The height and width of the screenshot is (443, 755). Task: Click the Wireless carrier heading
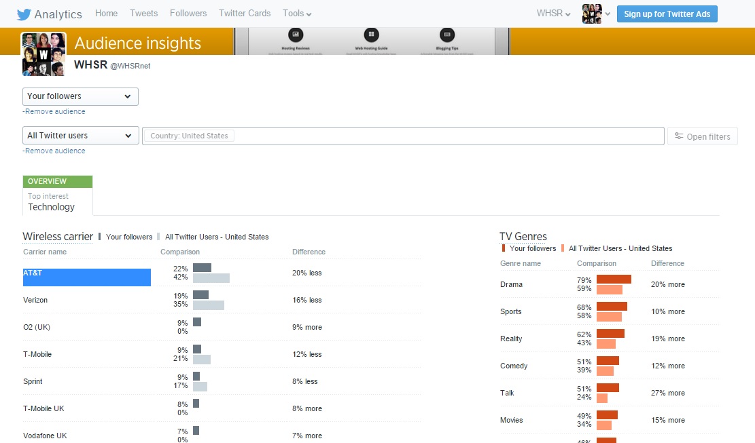58,236
